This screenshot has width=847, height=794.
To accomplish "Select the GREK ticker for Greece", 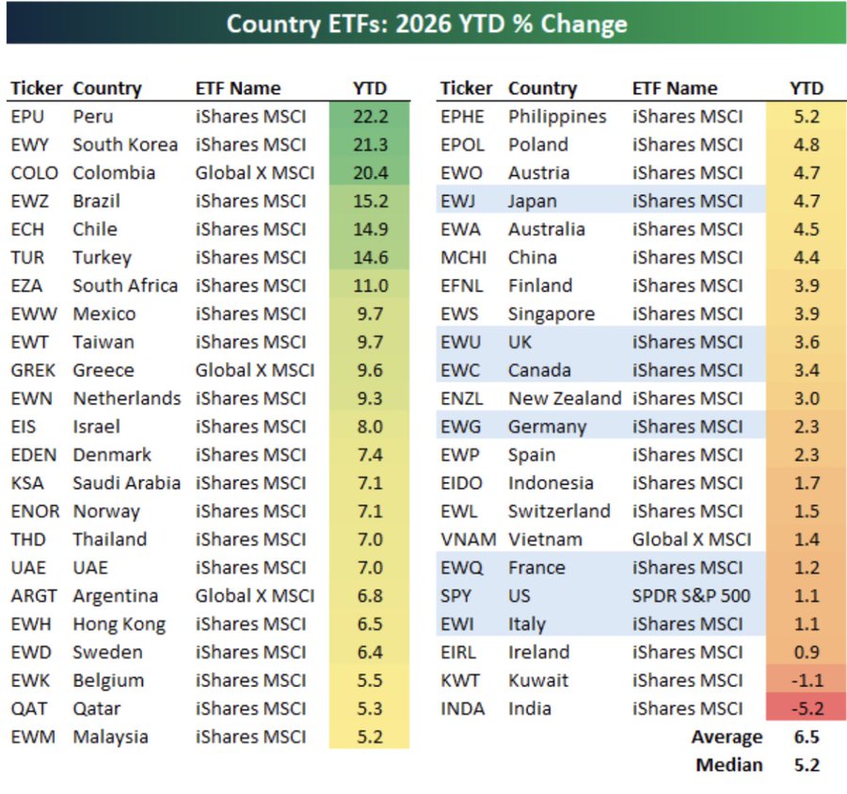I will [33, 370].
